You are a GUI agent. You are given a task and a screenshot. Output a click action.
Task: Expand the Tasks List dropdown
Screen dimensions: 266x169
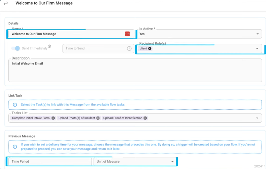pos(258,118)
